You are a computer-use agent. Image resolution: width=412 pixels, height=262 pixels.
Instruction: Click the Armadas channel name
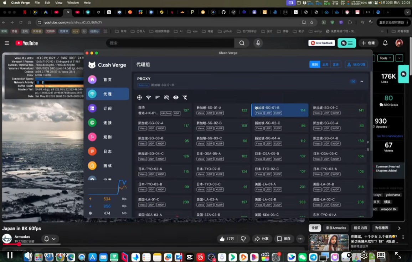(22, 237)
